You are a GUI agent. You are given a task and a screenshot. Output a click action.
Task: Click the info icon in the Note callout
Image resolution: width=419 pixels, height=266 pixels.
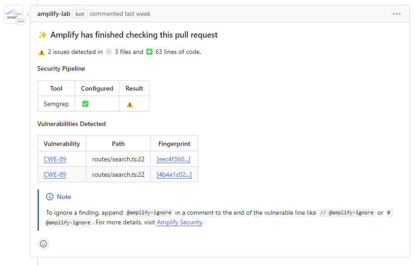click(x=49, y=196)
